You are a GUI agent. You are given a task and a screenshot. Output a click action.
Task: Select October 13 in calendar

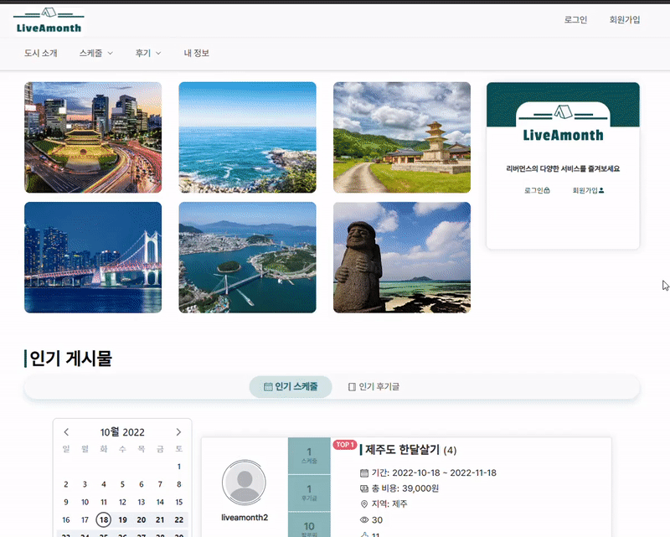coord(142,503)
